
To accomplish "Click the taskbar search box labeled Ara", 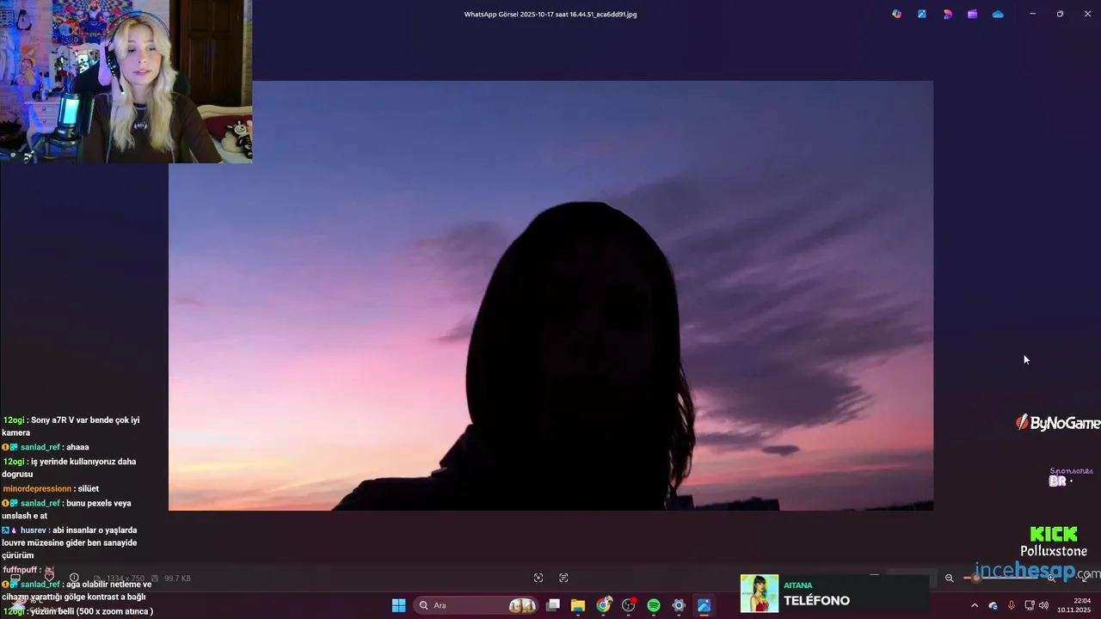I will 477,605.
